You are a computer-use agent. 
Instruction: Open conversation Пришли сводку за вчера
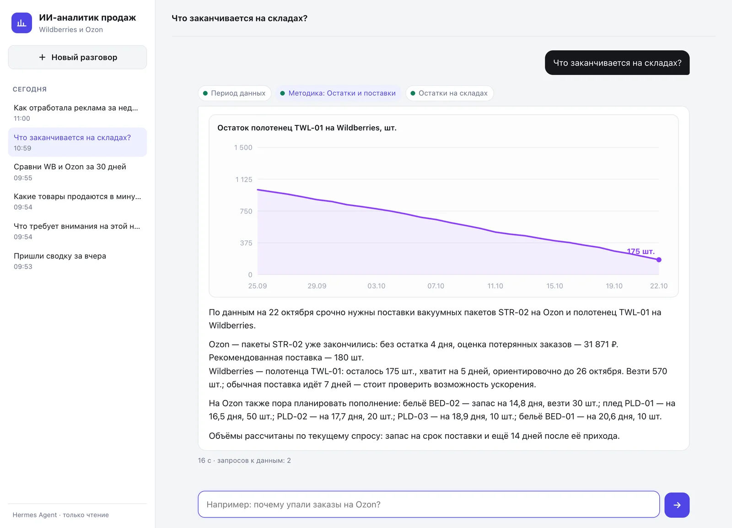coord(77,261)
